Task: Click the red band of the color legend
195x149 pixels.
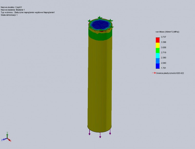Action: click(x=158, y=40)
